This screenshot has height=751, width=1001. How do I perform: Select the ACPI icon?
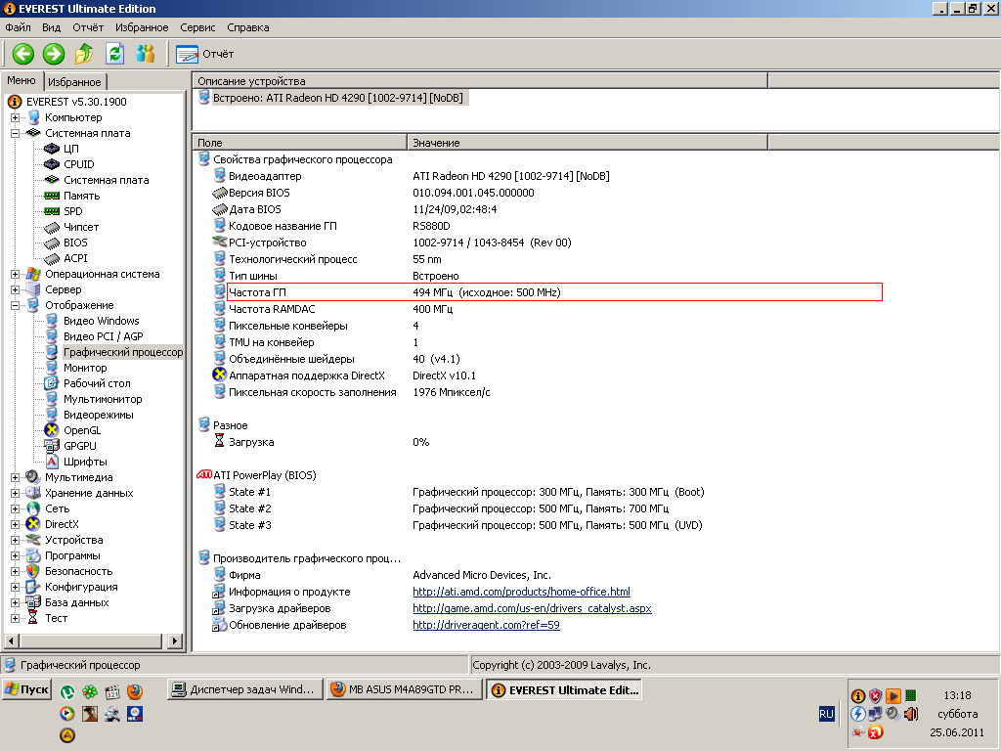point(52,258)
